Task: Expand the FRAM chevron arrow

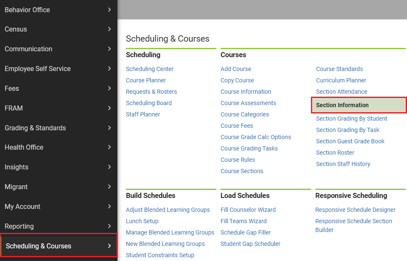Action: (109, 108)
